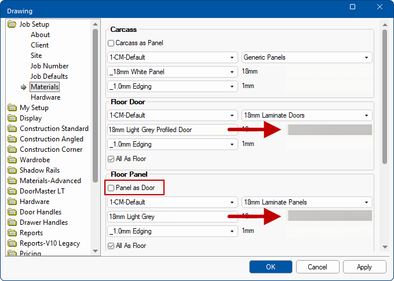Click the Floor Door grey color swatch
This screenshot has width=394, height=281.
[330, 130]
